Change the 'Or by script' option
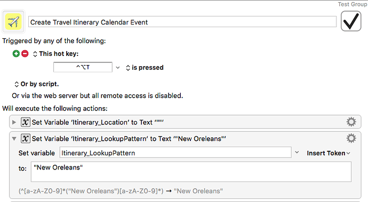368x202 pixels. pos(36,84)
